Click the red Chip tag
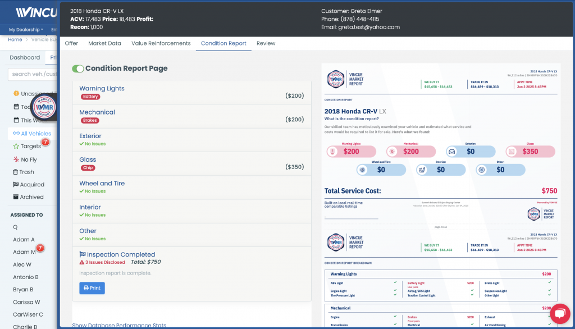This screenshot has height=329, width=575. point(88,168)
